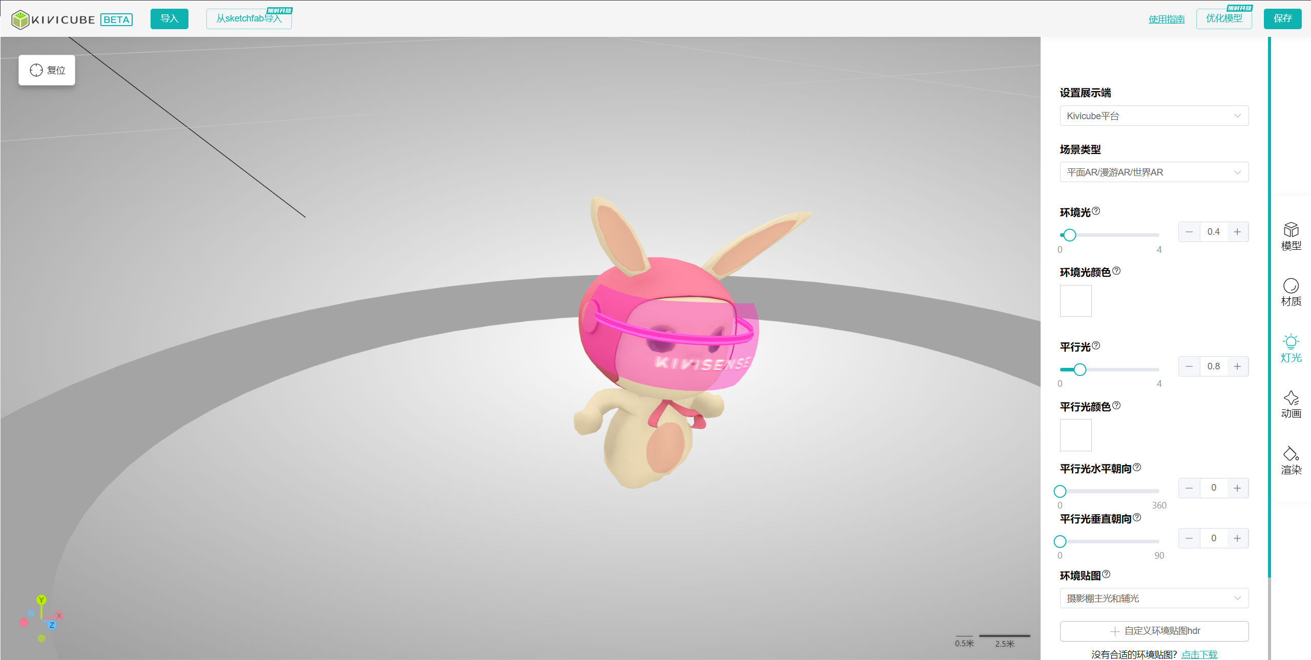Viewport: 1311px width, 660px height.
Task: Click the 保存 save button
Action: [x=1282, y=19]
